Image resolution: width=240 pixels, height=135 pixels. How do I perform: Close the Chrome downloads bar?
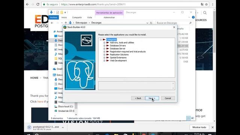213,127
